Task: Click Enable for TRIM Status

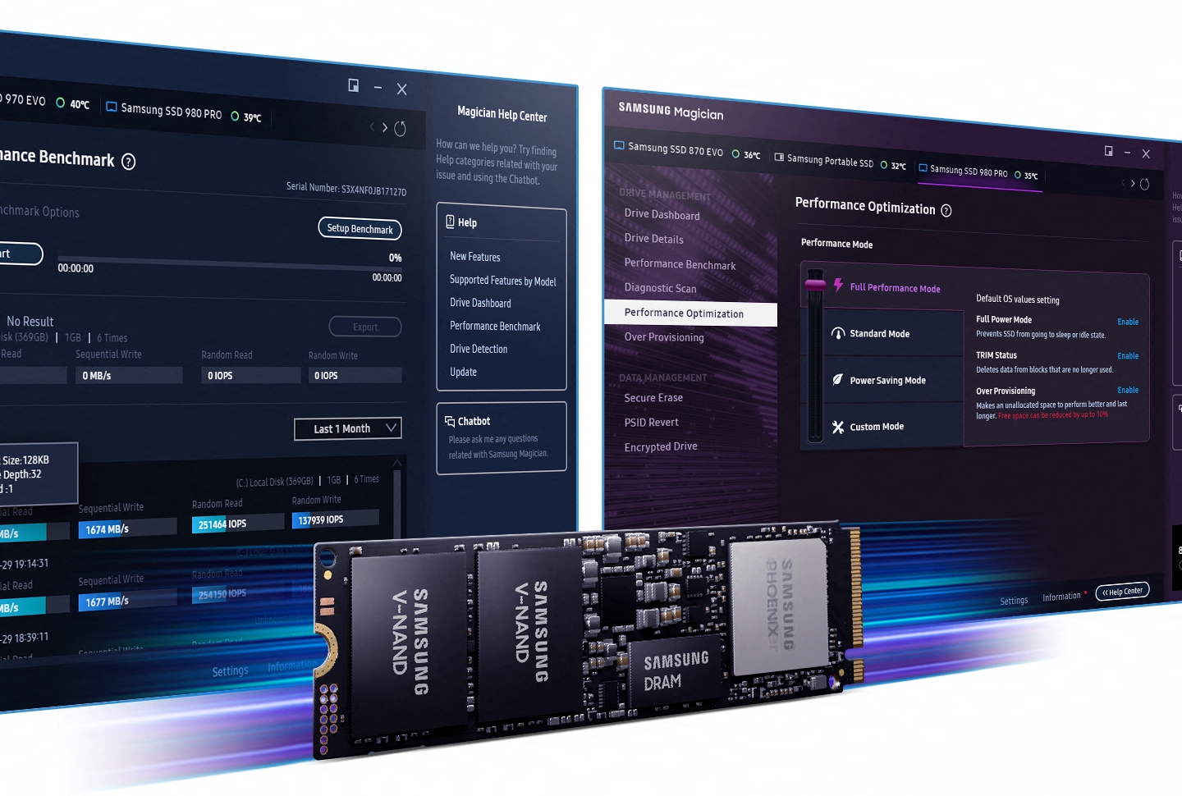Action: click(x=1128, y=356)
